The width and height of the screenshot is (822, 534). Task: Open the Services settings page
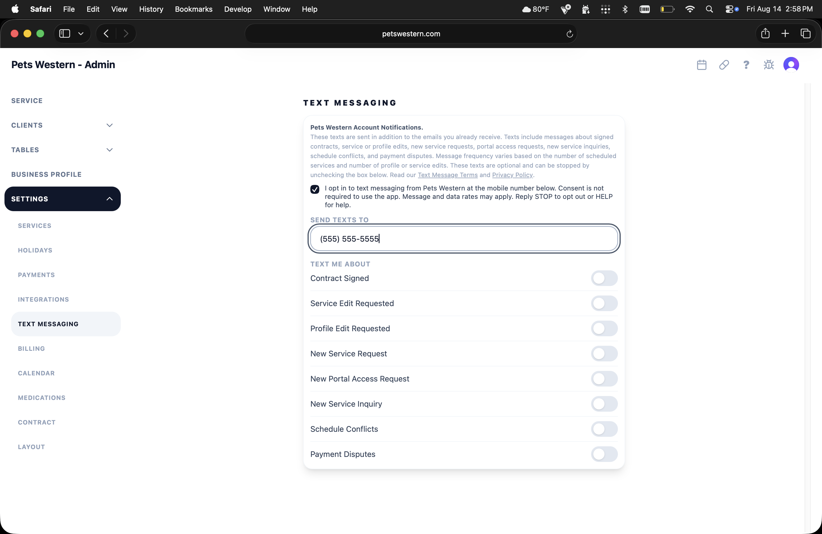35,226
